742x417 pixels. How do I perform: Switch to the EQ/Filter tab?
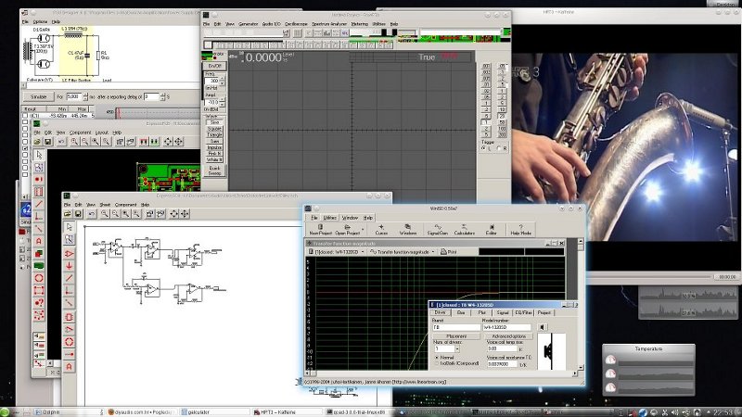pyautogui.click(x=521, y=313)
